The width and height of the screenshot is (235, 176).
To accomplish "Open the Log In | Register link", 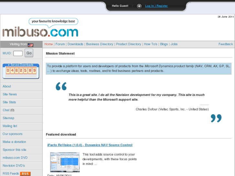I will (156, 6).
